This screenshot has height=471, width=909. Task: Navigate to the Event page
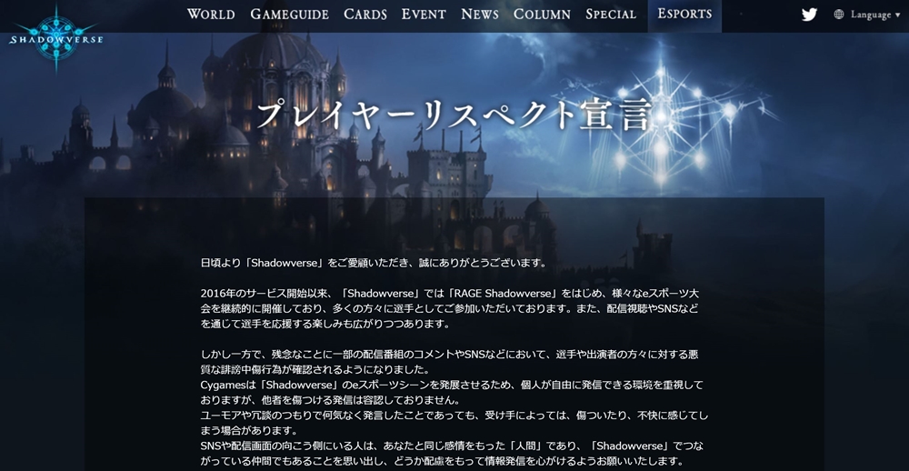coord(424,14)
